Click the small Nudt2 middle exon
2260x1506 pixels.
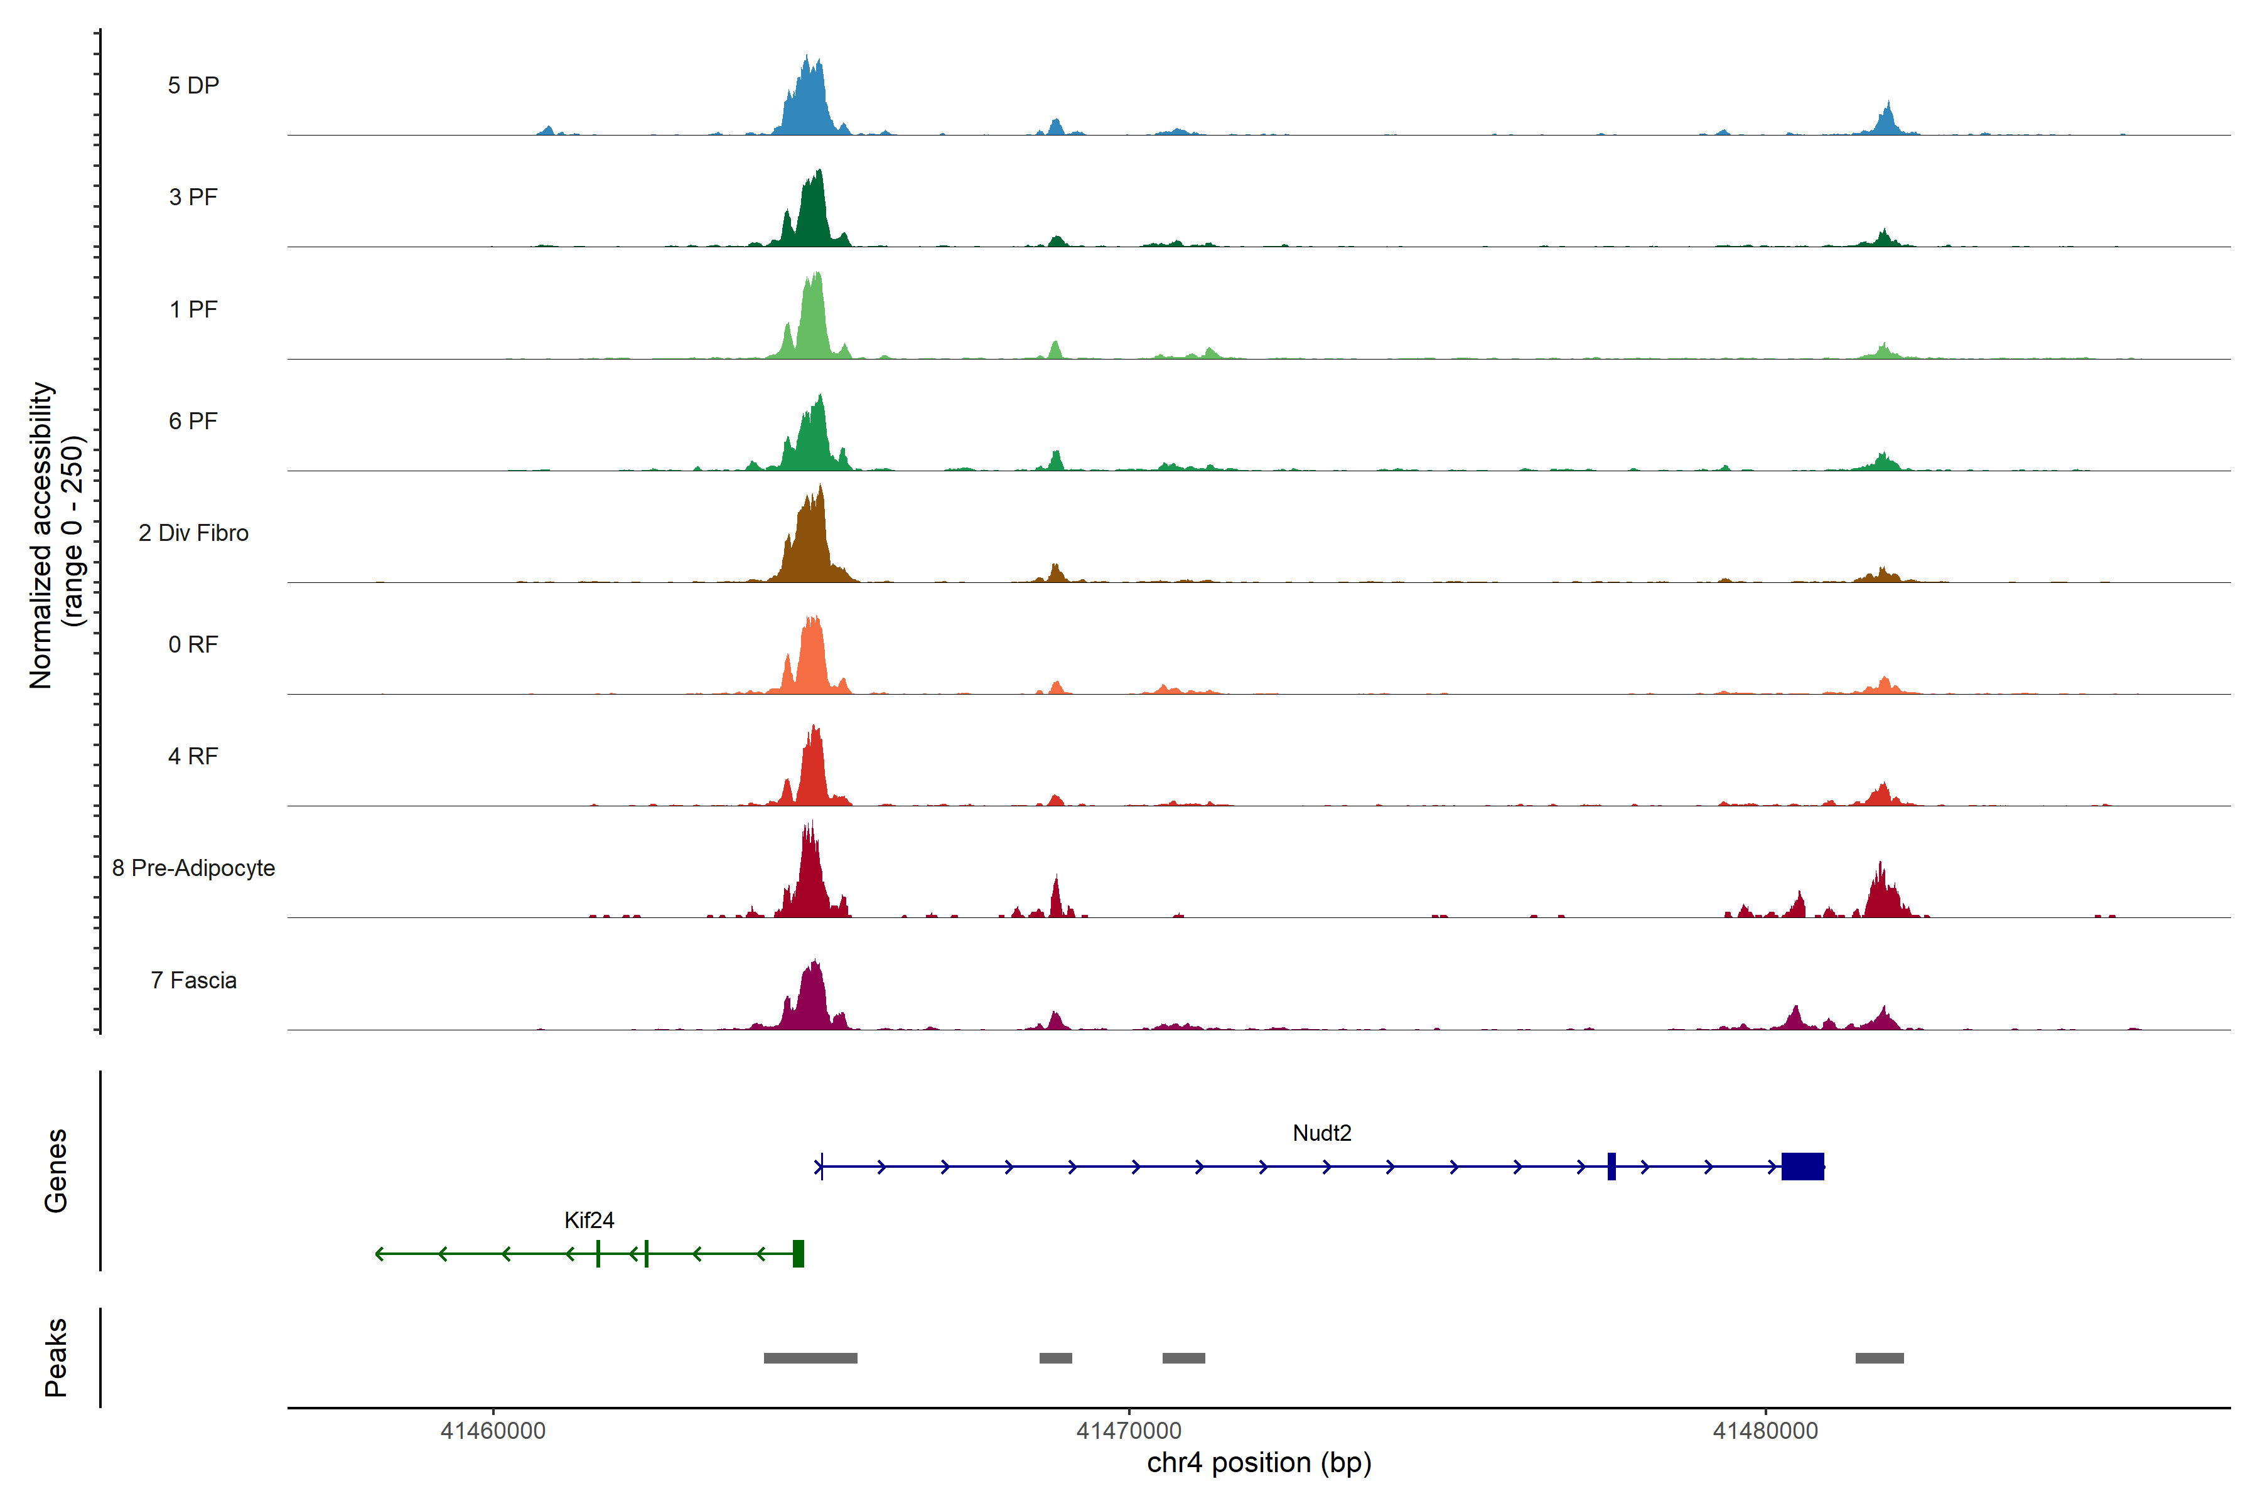tap(1612, 1166)
